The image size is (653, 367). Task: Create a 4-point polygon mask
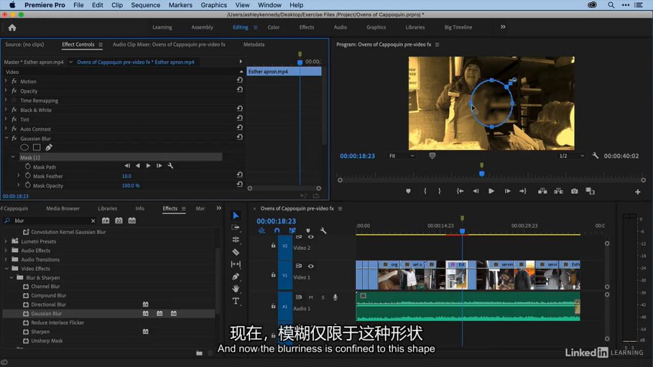click(x=36, y=147)
